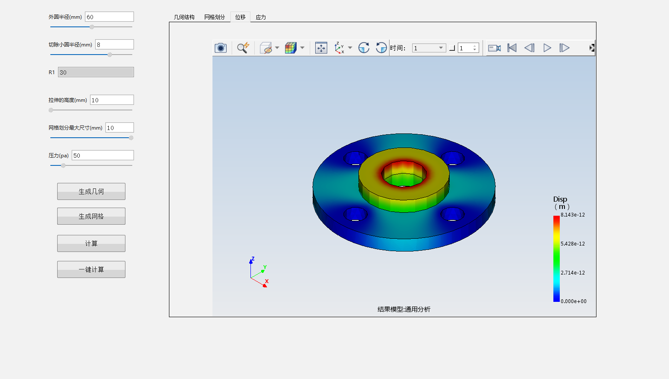Click the record animation camcorder icon
The image size is (669, 379).
click(494, 48)
